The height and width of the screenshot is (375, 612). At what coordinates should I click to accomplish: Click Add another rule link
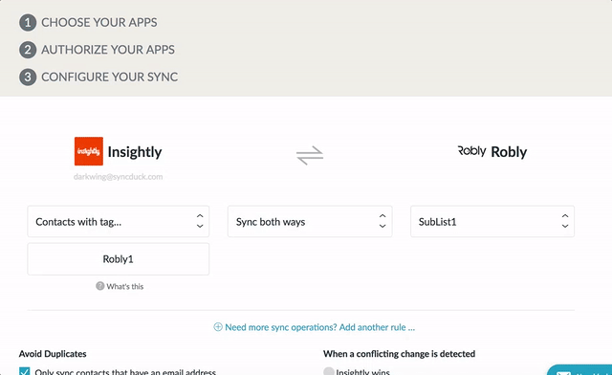[377, 327]
